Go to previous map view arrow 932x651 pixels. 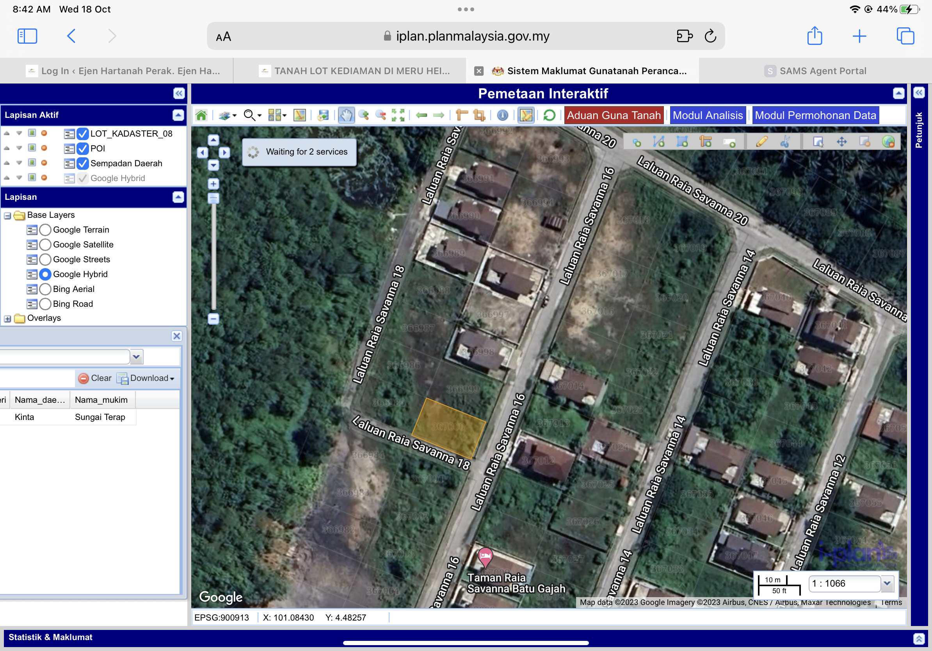(x=422, y=116)
